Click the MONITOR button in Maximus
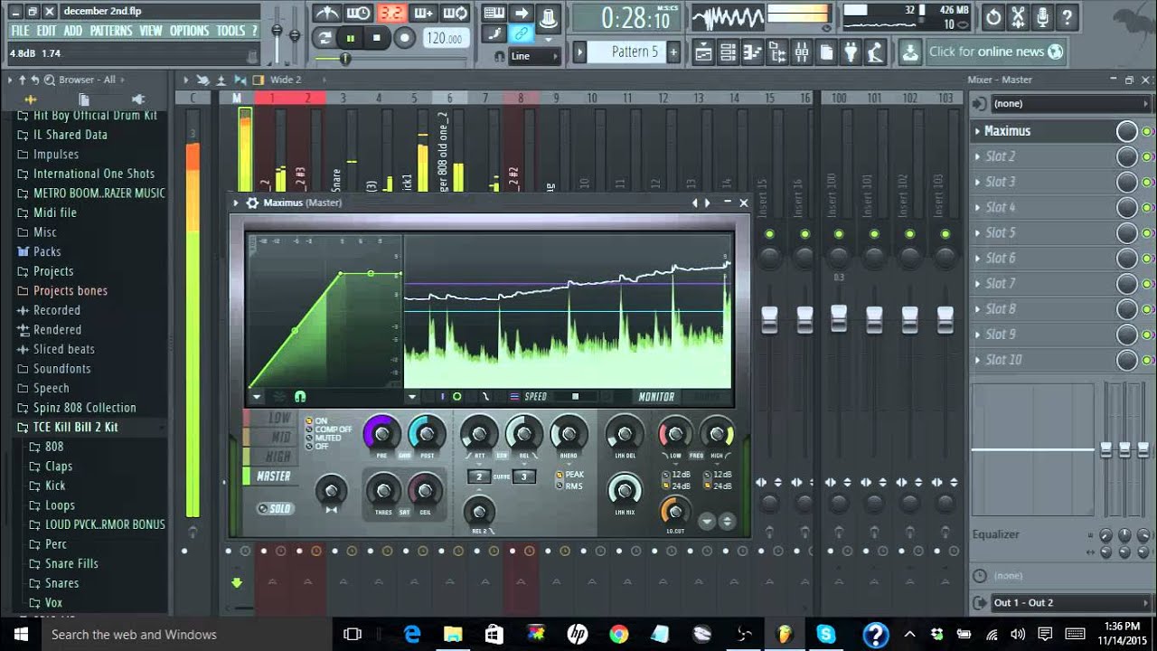Screen dimensions: 1157x651 pos(656,396)
